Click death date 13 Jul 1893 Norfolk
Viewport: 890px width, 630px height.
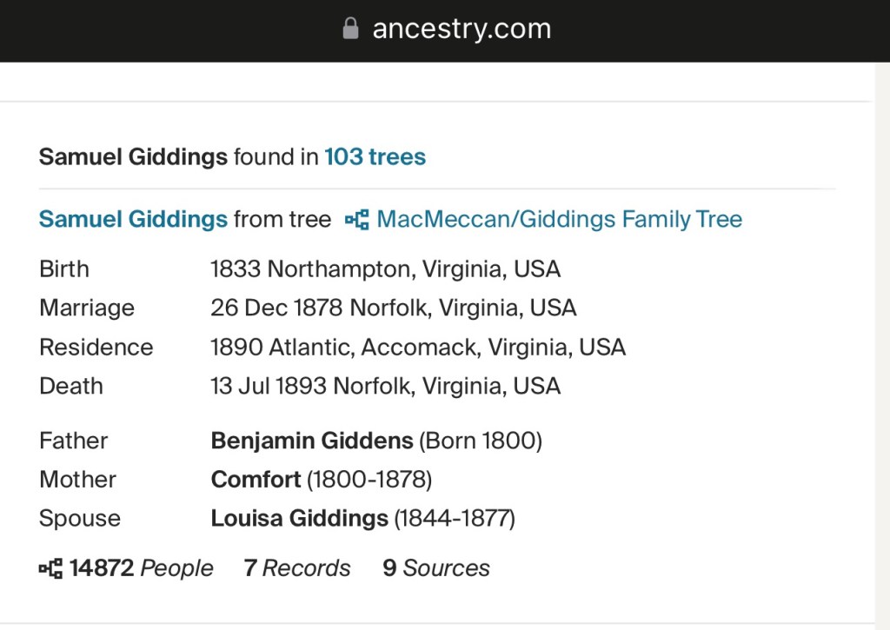pyautogui.click(x=385, y=386)
